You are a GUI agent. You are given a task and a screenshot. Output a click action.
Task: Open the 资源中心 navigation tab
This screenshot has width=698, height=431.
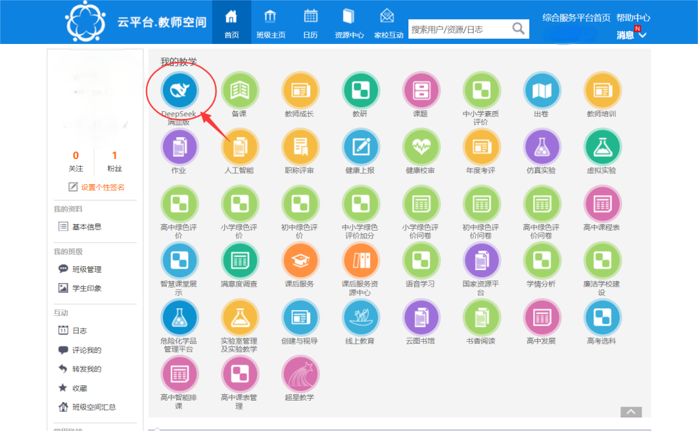349,23
